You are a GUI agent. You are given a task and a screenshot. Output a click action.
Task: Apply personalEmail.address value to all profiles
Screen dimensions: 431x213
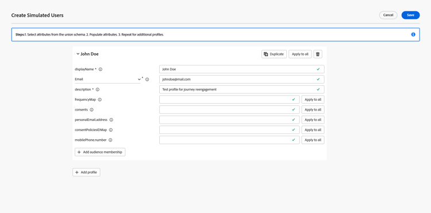(313, 120)
